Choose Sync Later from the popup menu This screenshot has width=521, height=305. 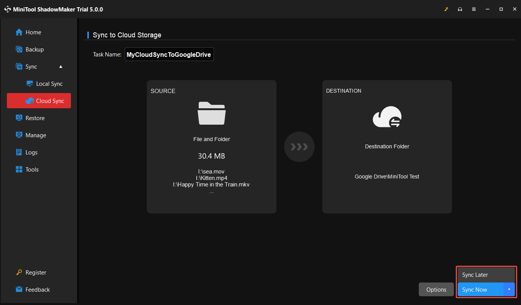(x=486, y=275)
